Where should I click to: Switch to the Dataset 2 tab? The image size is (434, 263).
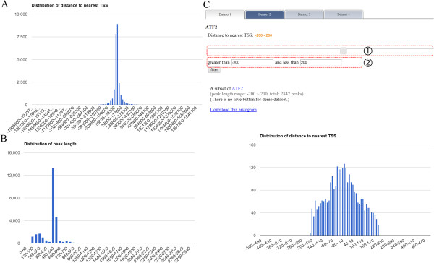tap(265, 14)
